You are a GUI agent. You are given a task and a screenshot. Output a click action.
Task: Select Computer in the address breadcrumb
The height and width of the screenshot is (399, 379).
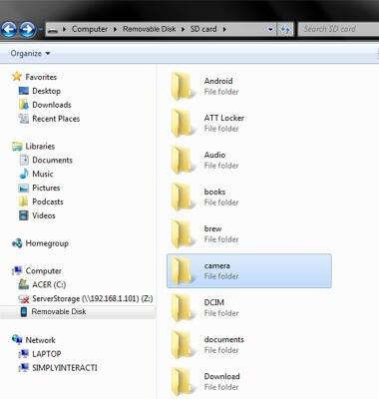[x=90, y=29]
